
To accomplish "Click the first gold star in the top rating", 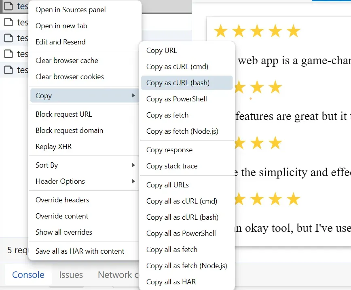I will (221, 30).
